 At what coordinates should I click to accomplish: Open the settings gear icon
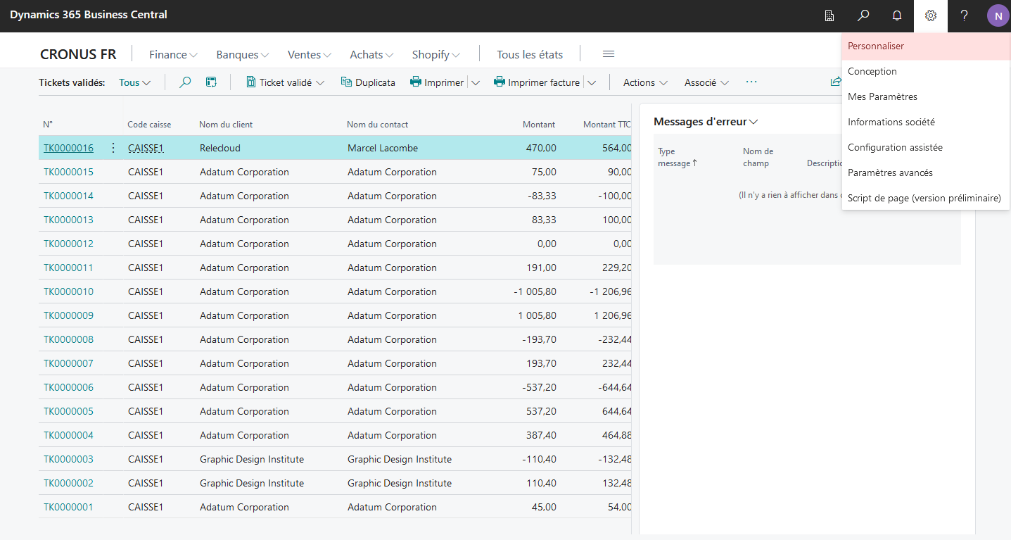931,15
